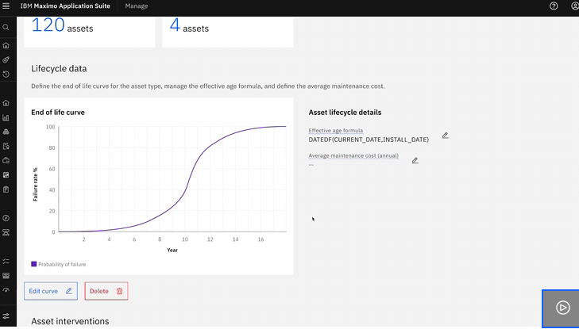Toggle the Probability of failure legend swatch
579x329 pixels.
tap(33, 264)
